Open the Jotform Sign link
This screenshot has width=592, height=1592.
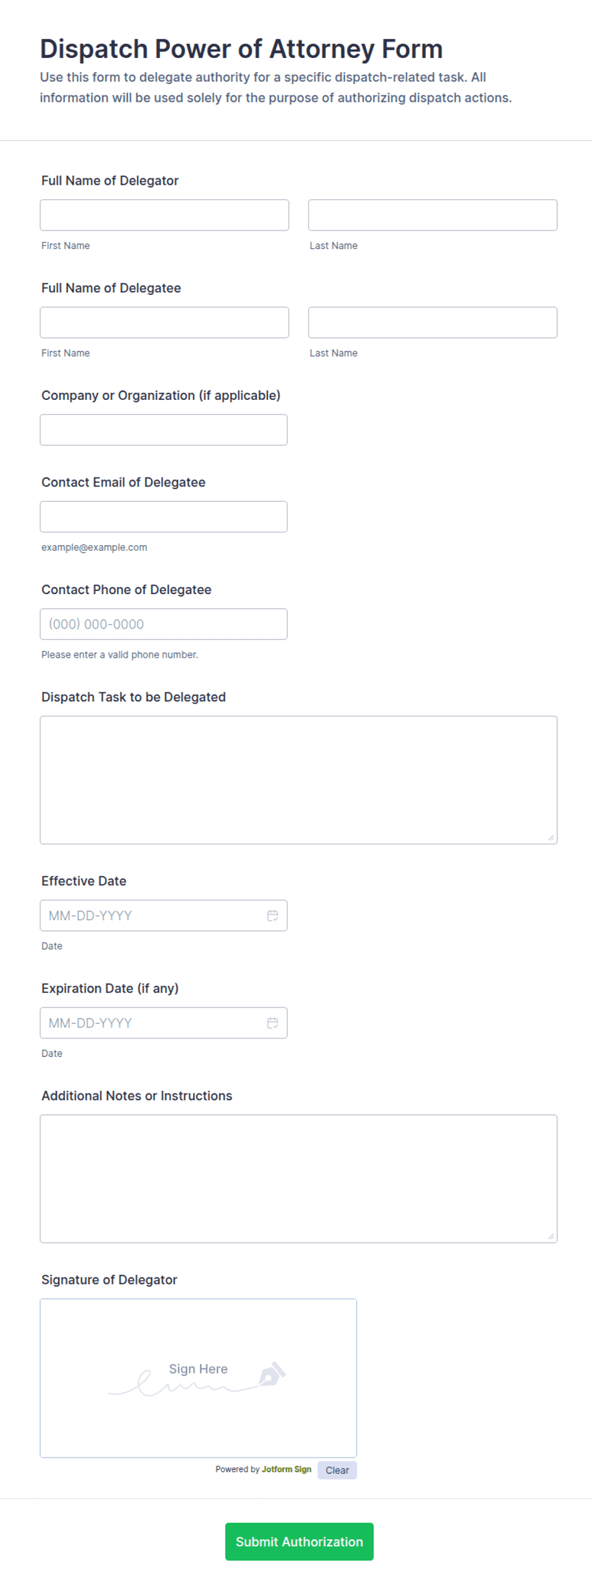pos(286,1470)
